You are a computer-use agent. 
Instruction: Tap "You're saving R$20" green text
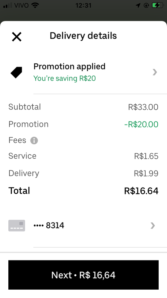pos(64,78)
